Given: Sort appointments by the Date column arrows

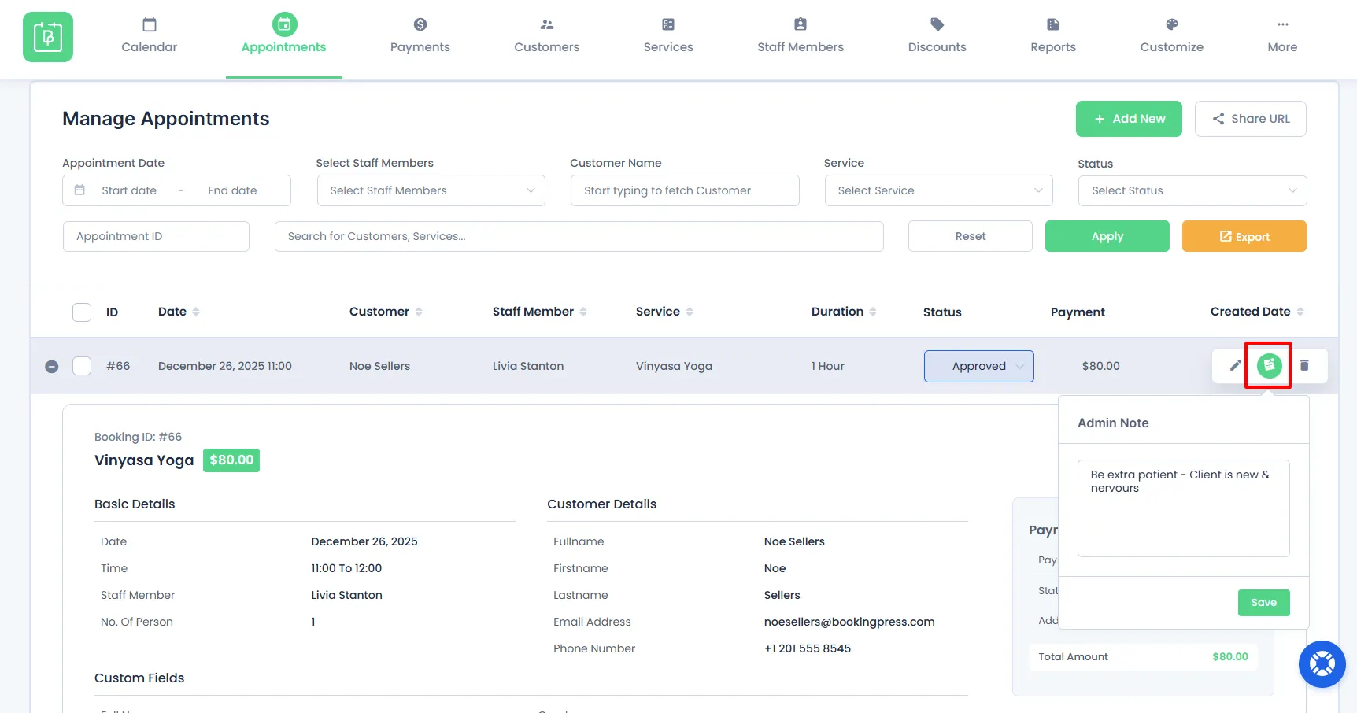Looking at the screenshot, I should coord(196,312).
